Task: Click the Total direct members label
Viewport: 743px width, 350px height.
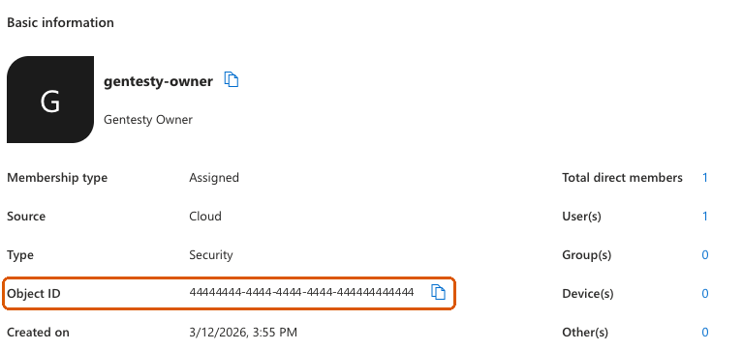Action: point(622,178)
